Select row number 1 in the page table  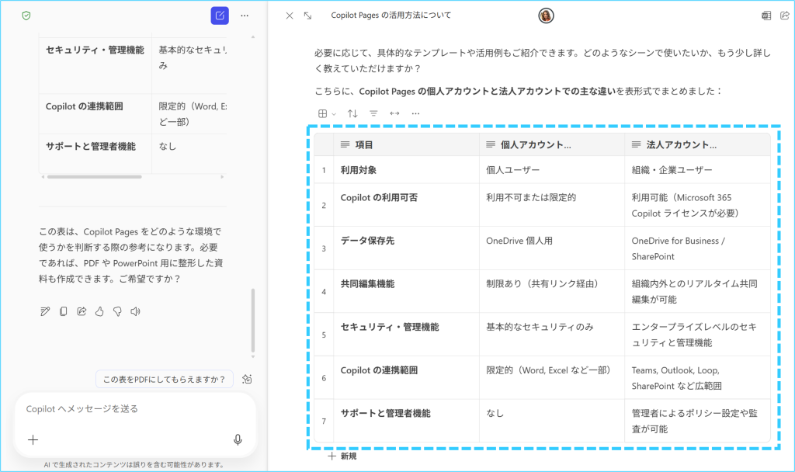324,170
